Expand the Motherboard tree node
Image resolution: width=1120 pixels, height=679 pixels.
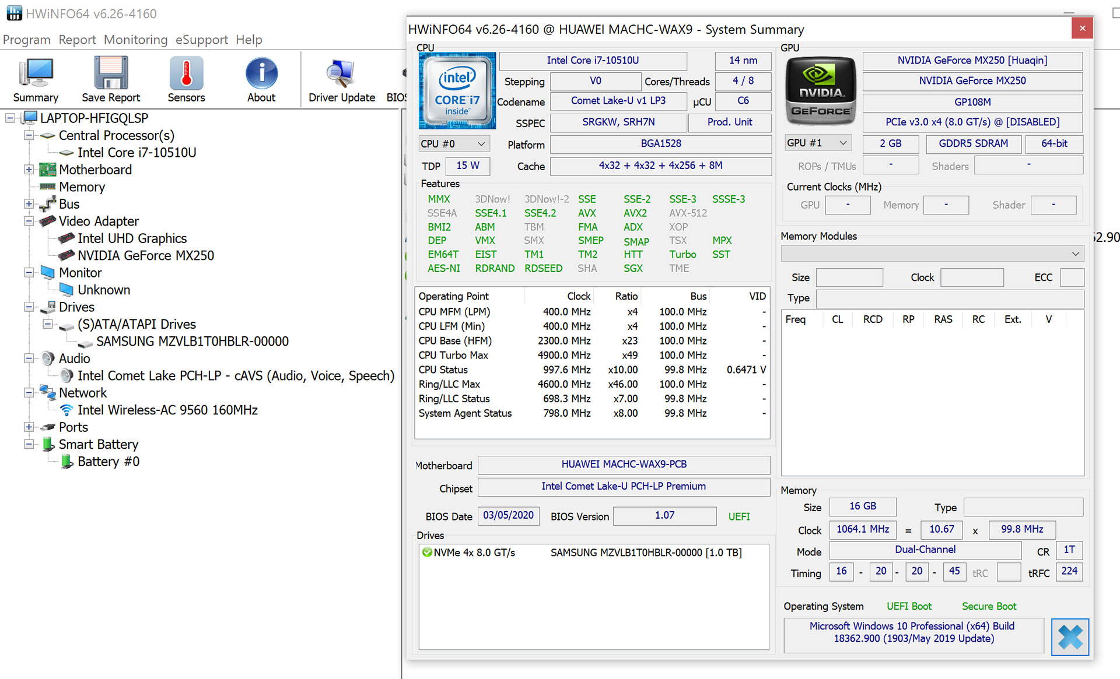point(29,170)
